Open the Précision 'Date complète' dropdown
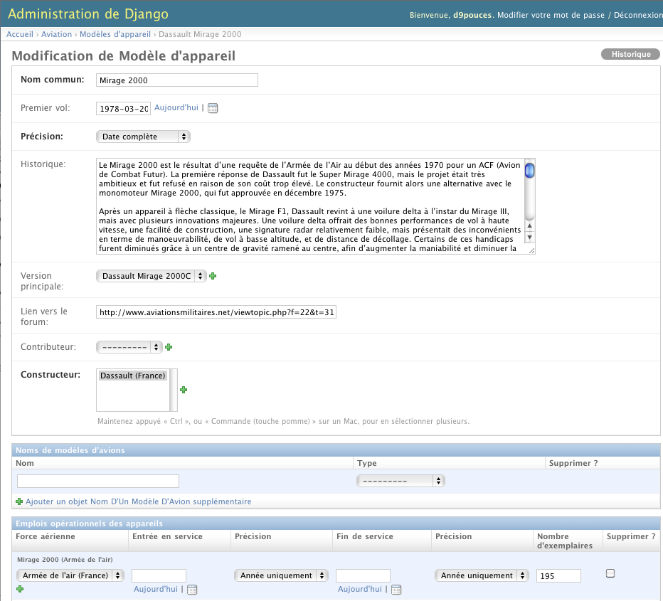The image size is (663, 601). 143,137
